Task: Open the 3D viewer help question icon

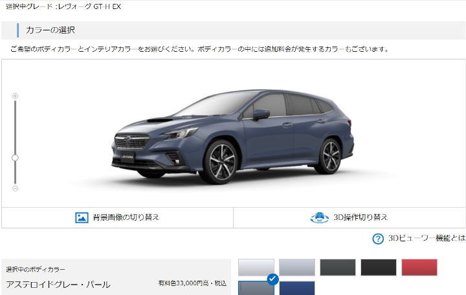Action: [x=378, y=239]
